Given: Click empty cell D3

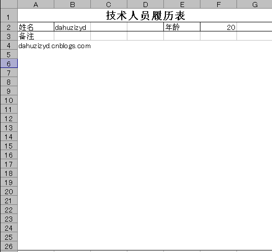Looking at the screenshot, I should click(x=145, y=36).
